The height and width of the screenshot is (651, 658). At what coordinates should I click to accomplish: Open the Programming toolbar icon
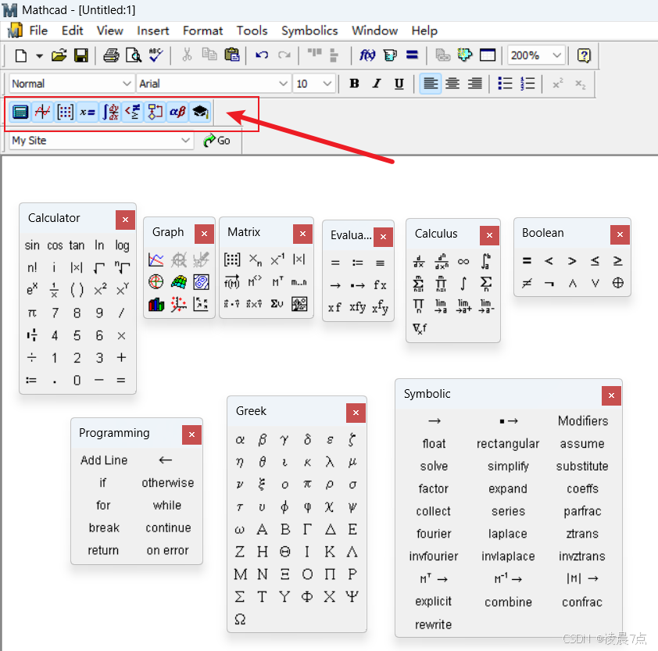click(156, 112)
